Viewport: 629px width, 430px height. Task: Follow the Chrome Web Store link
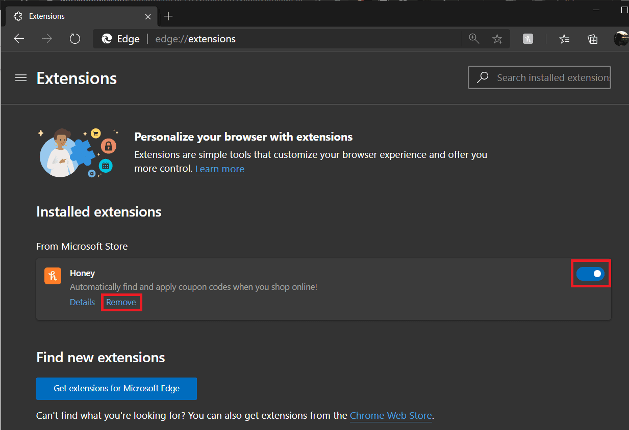click(x=391, y=416)
